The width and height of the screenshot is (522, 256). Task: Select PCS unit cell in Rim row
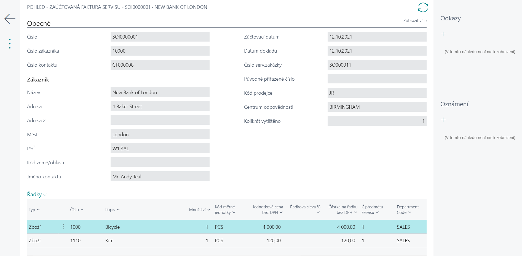point(219,240)
